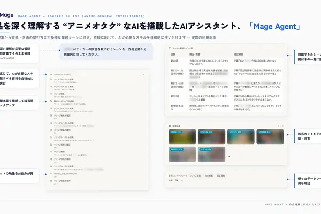Click the 設定資料 data source chip

click(221, 175)
